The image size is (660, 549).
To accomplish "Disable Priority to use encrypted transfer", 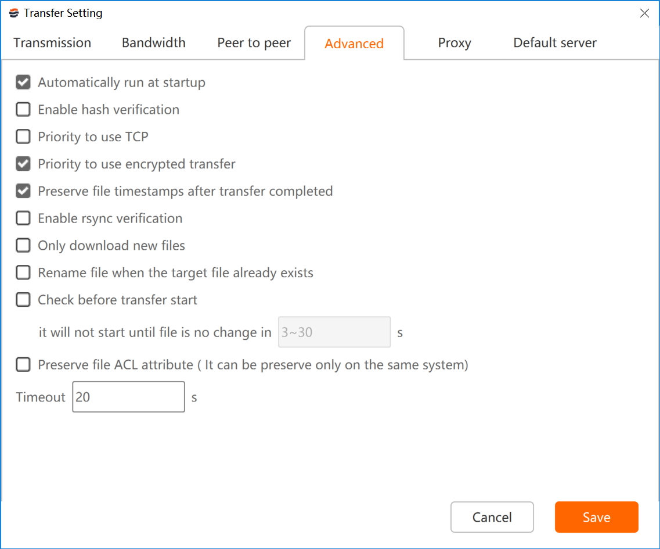I will click(x=23, y=164).
